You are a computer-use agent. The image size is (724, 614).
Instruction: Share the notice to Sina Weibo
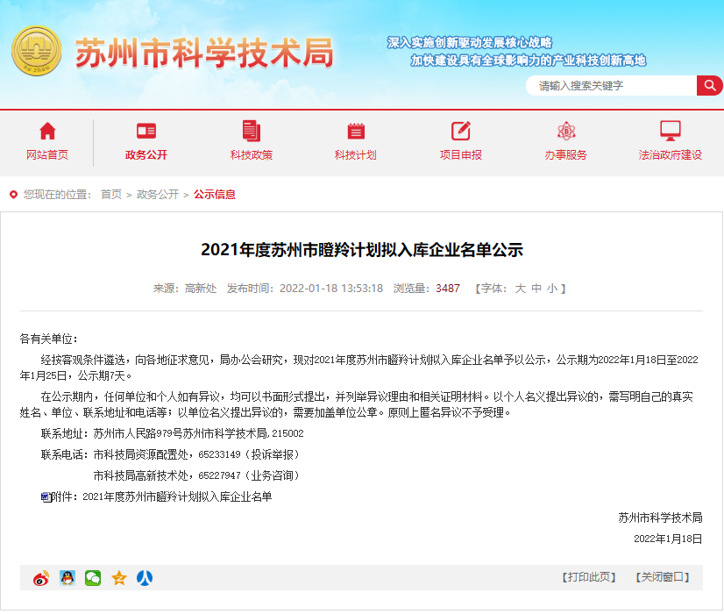[x=41, y=578]
